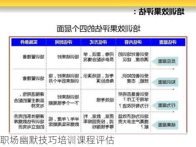Click the cell "质量、数量、利润、投资回报率等考核指标"
This screenshot has height=147, width=196.
99,122
